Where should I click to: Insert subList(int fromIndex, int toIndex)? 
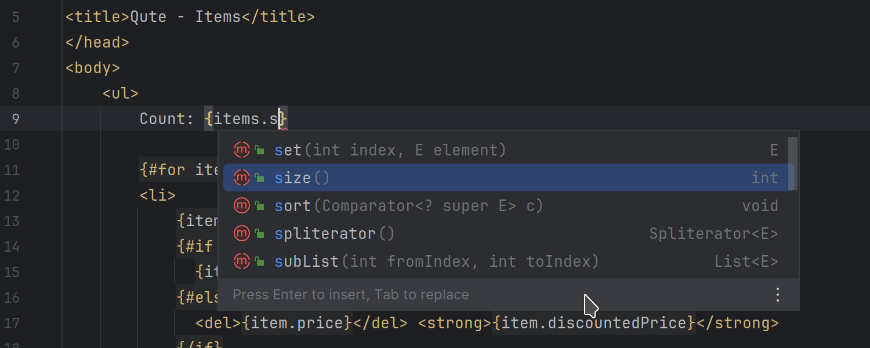[436, 262]
